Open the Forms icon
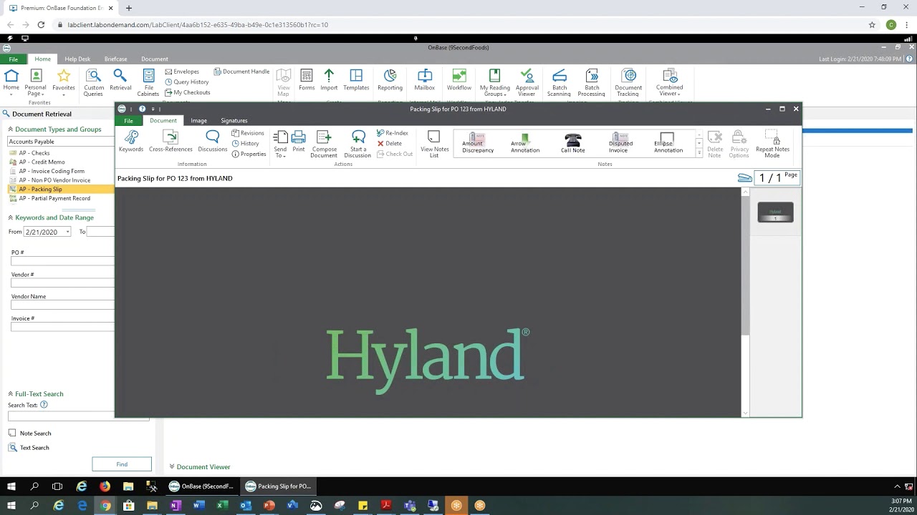The height and width of the screenshot is (515, 917). [x=307, y=80]
